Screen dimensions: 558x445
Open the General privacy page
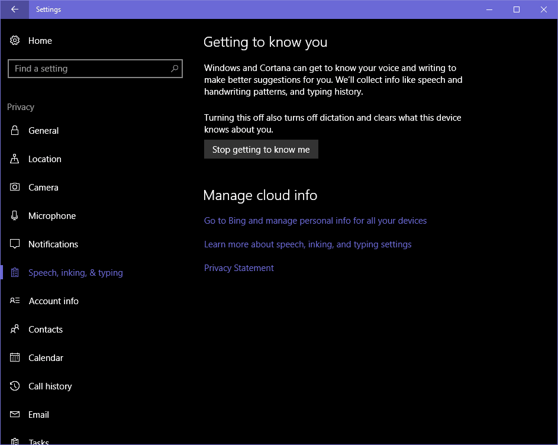click(43, 130)
